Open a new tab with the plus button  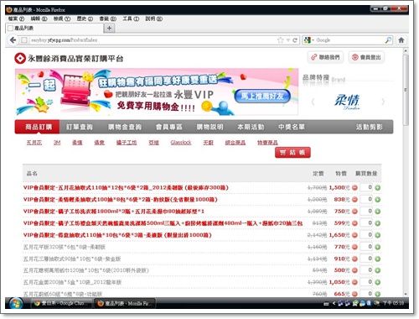point(109,28)
